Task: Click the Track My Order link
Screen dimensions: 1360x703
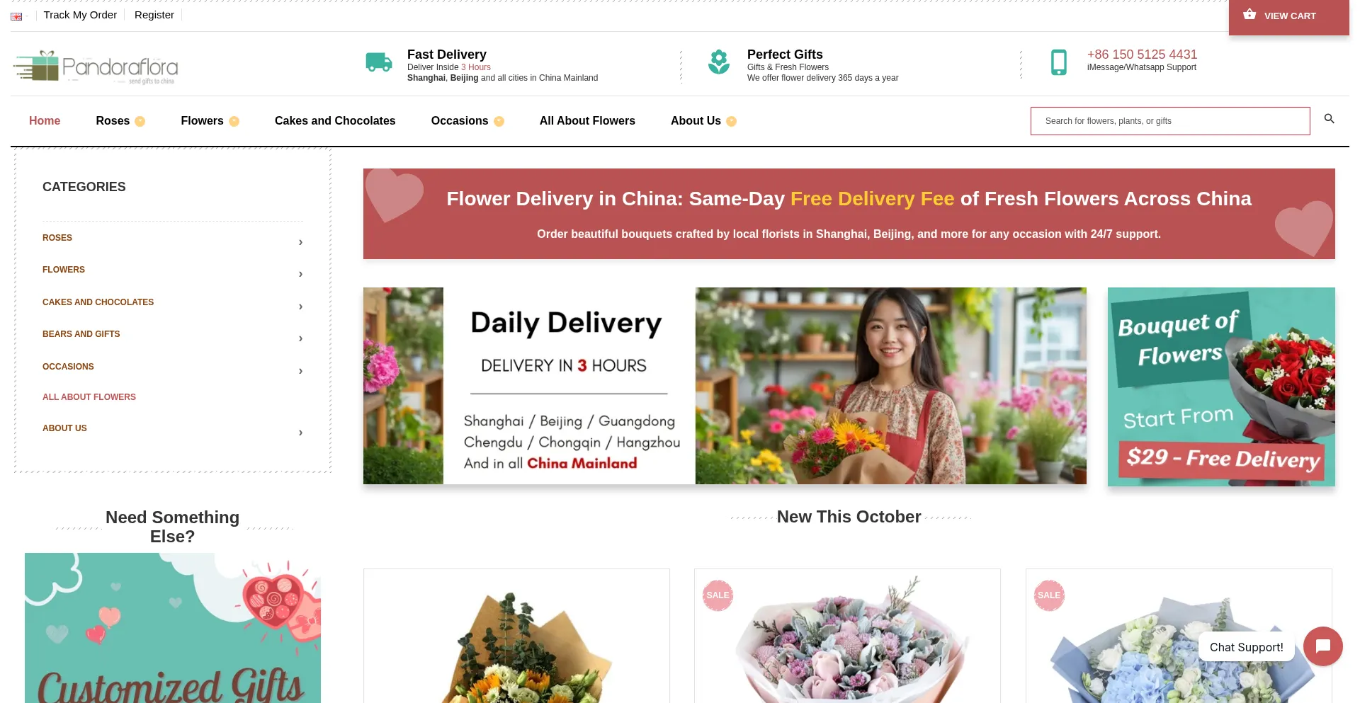Action: pyautogui.click(x=80, y=15)
